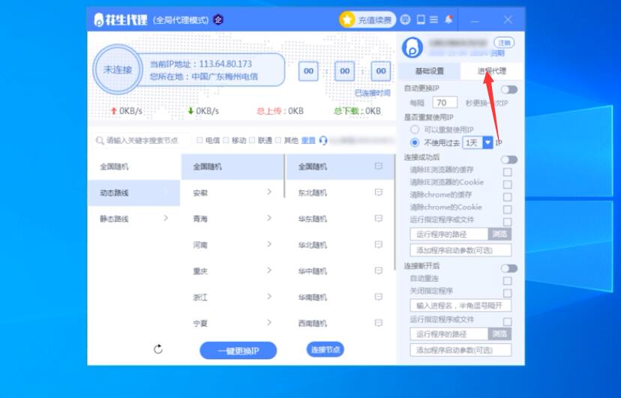Click the refresh icon beside 一键更换IP
Screen dimensions: 621x398
158,349
